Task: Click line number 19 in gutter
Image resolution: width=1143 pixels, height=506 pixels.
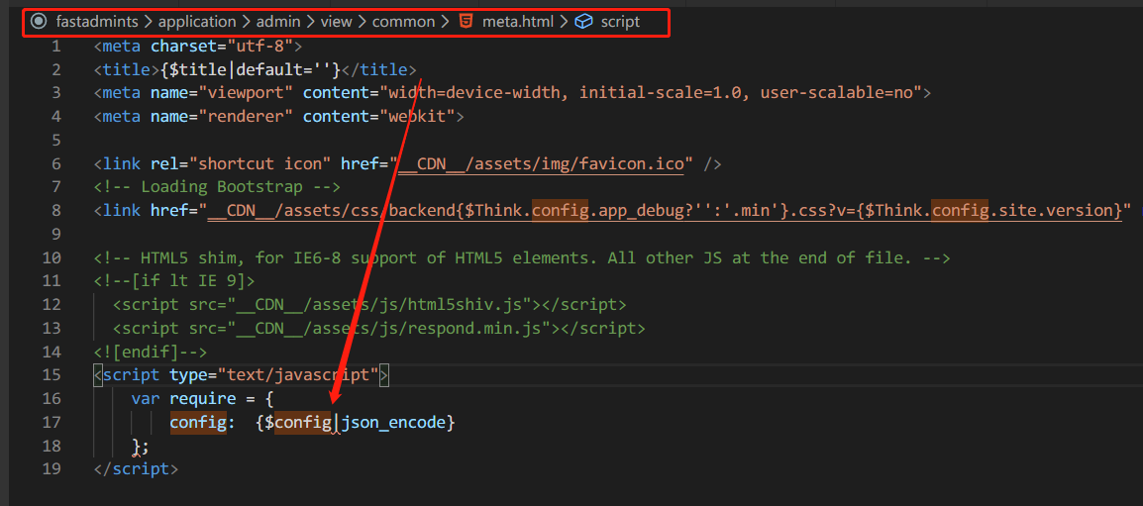Action: click(52, 468)
